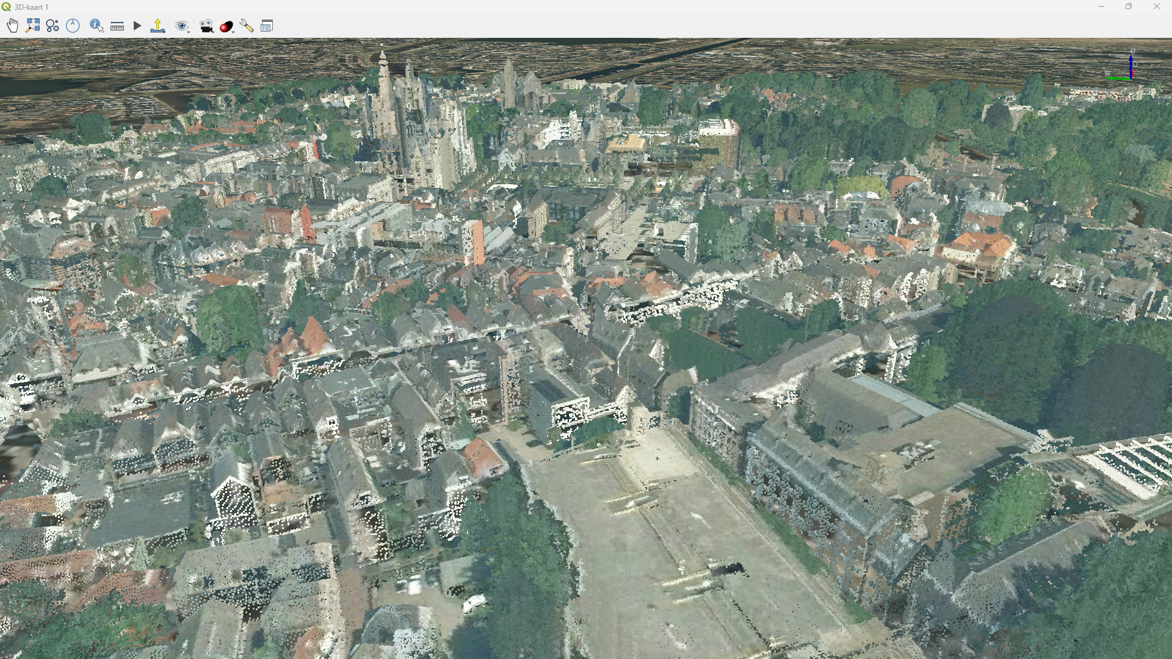Close the 3D-kaart 1 window
Image resolution: width=1172 pixels, height=659 pixels.
point(1156,7)
